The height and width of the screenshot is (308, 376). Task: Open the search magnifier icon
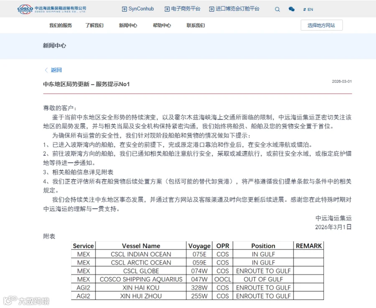click(277, 9)
